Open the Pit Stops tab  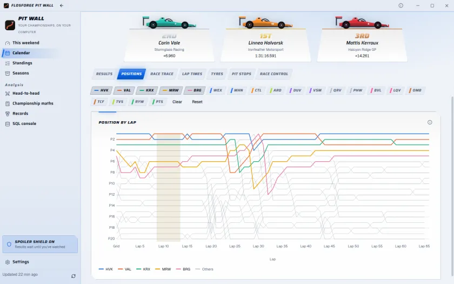pyautogui.click(x=242, y=74)
